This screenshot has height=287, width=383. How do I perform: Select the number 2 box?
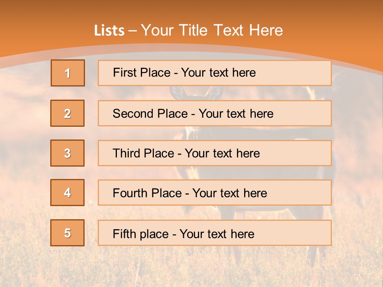pyautogui.click(x=67, y=113)
